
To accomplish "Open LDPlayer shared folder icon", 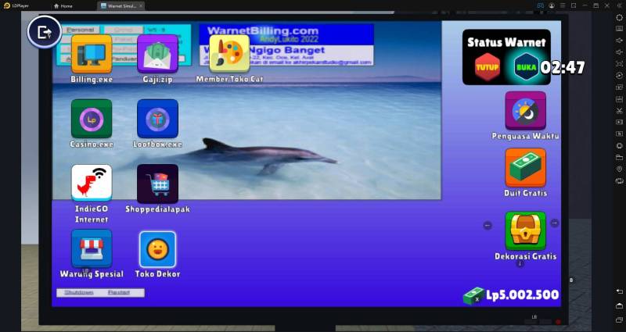I will pos(619,157).
